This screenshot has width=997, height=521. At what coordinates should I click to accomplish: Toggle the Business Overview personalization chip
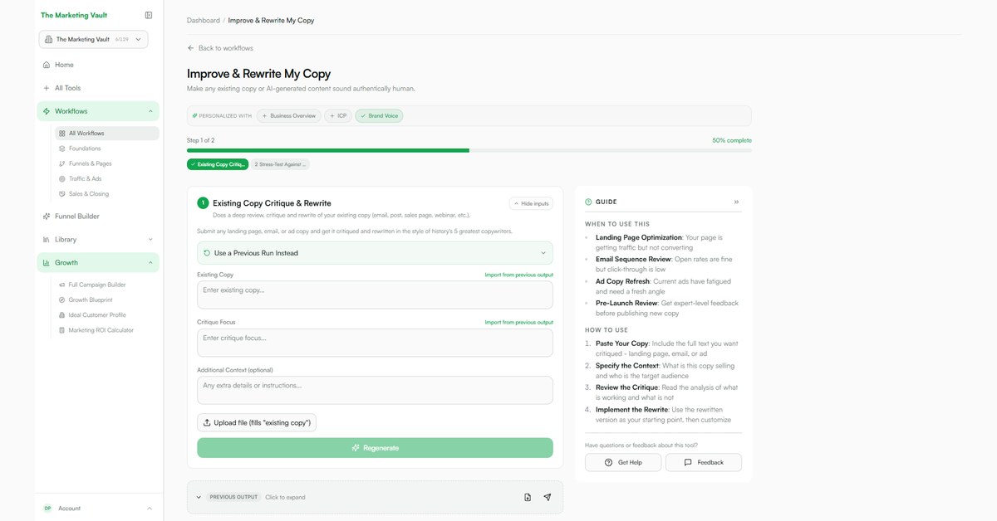coord(289,116)
